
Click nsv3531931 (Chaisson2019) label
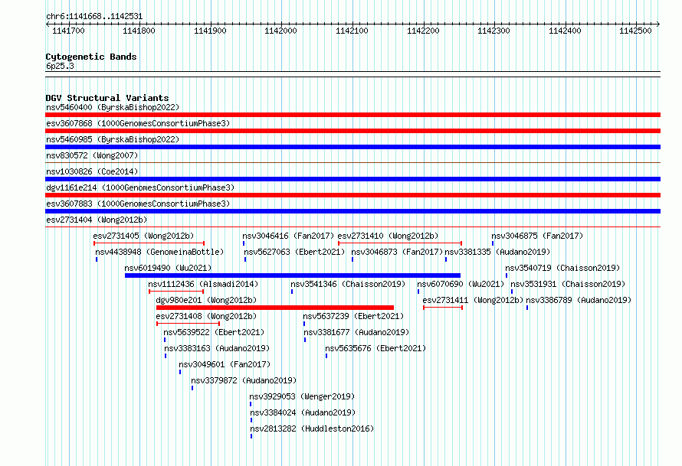[568, 284]
